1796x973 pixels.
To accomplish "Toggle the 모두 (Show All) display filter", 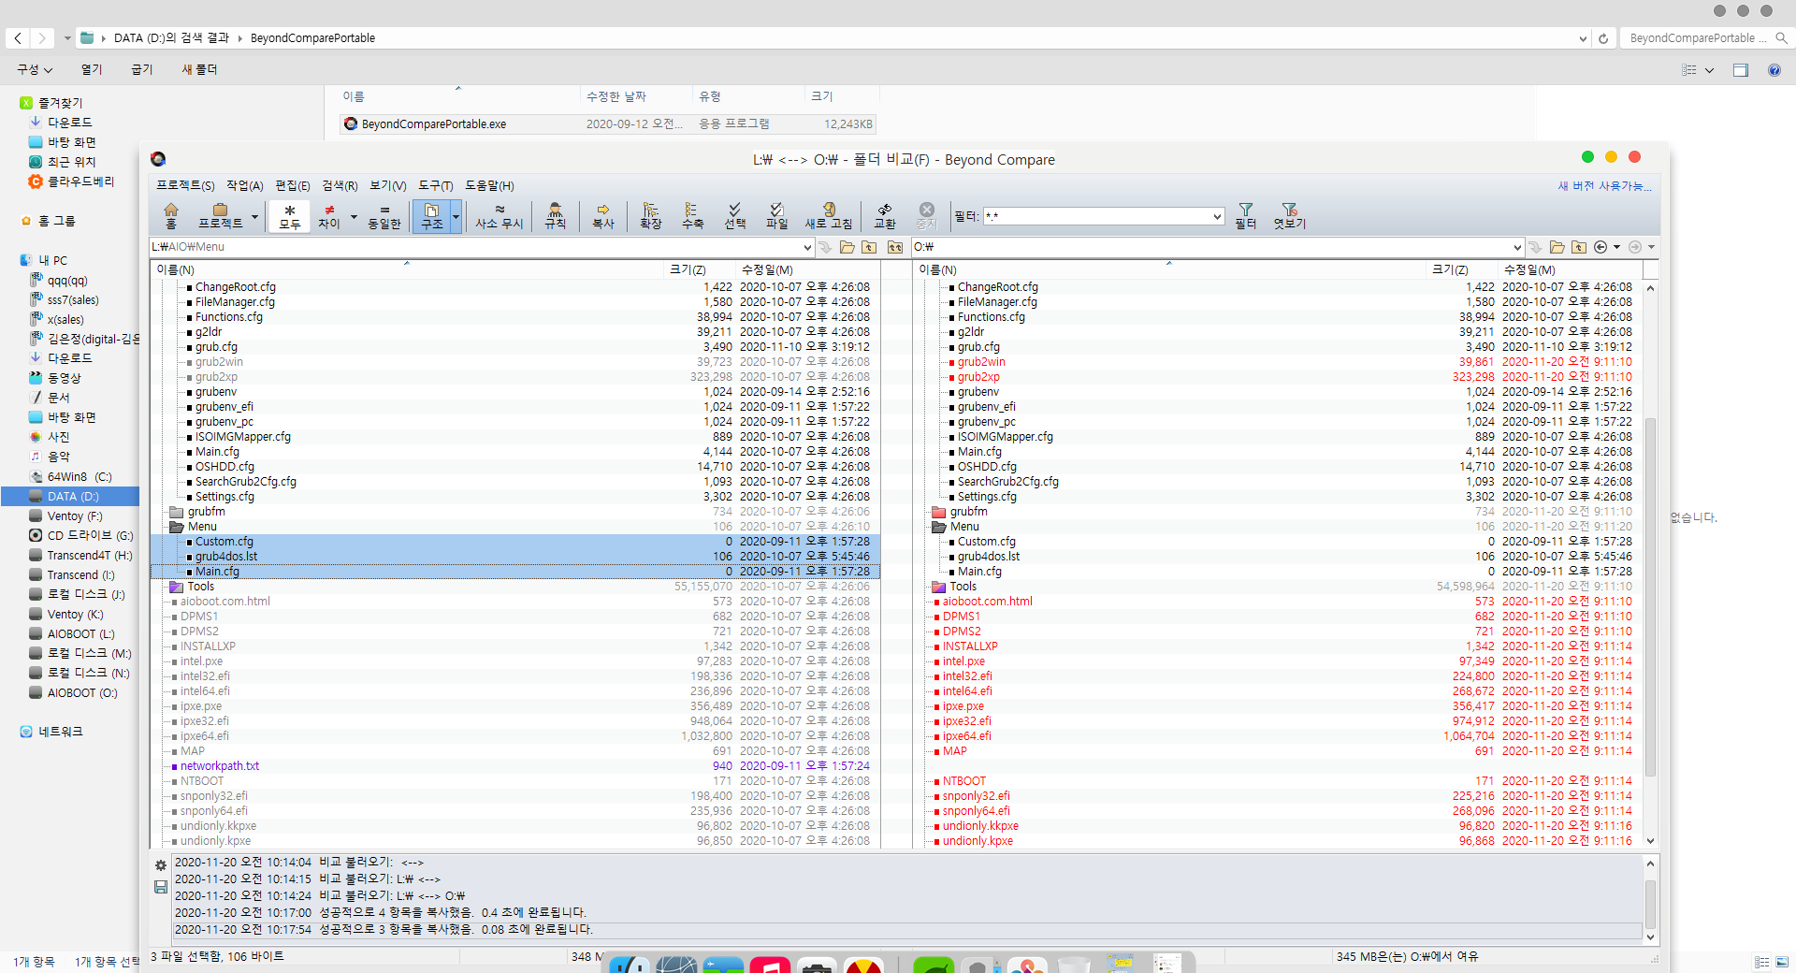I will point(290,215).
